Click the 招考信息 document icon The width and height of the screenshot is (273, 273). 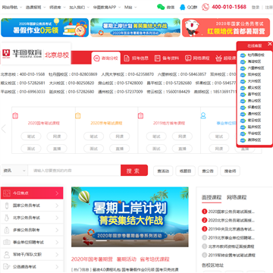(127, 58)
